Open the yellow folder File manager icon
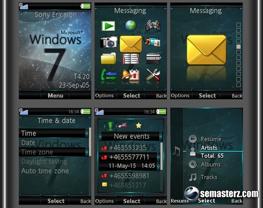The height and width of the screenshot is (208, 263). (x=108, y=59)
